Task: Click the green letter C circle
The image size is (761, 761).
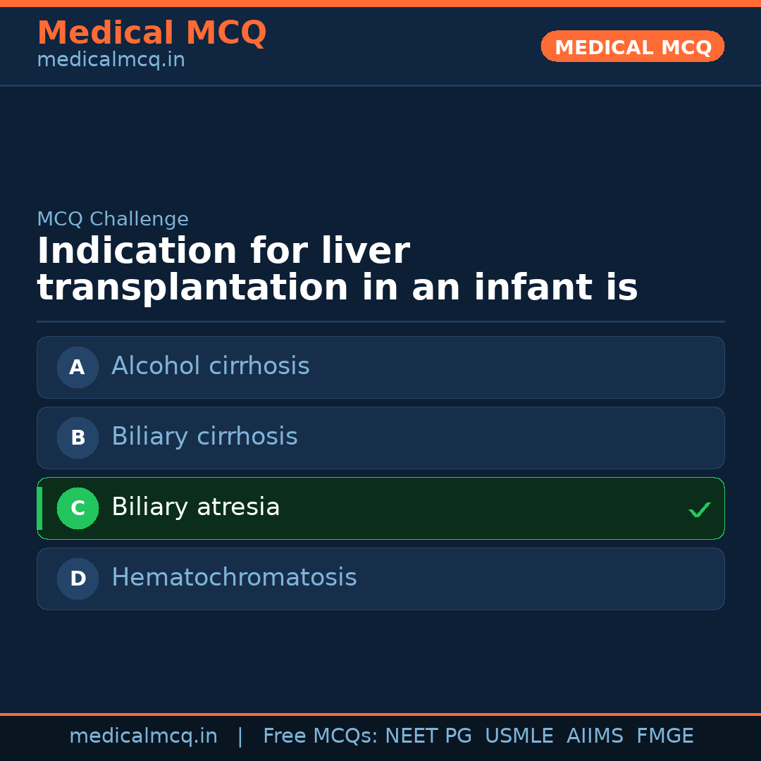Action: (78, 508)
